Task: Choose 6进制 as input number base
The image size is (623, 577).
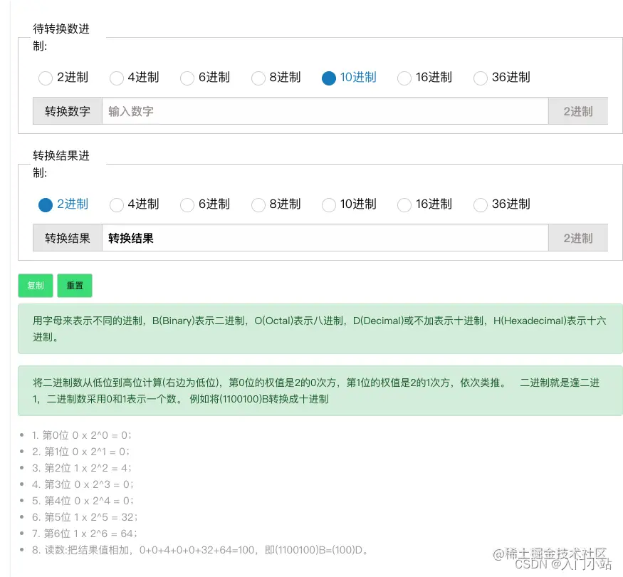Action: 187,78
